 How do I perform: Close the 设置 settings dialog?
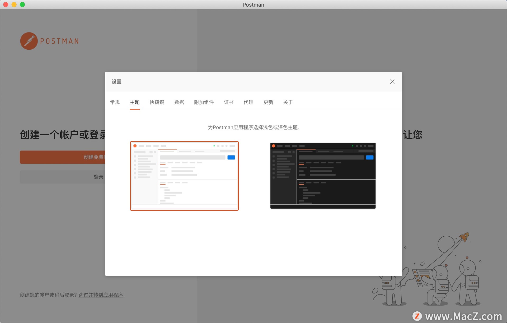point(392,82)
